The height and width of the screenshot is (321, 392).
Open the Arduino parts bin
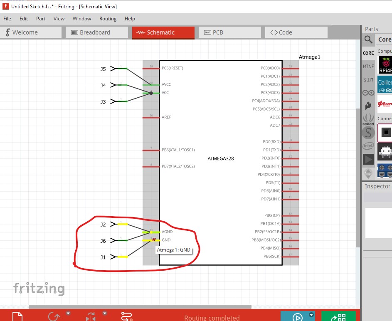tap(368, 93)
